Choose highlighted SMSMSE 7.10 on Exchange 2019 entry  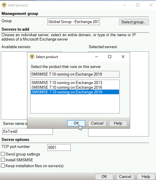point(75,92)
